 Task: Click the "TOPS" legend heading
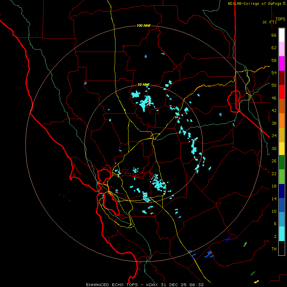click(x=280, y=19)
